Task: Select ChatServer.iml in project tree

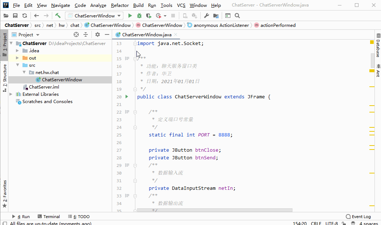Action: pyautogui.click(x=44, y=87)
